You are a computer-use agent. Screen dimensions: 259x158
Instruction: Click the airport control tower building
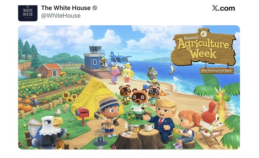point(94,58)
